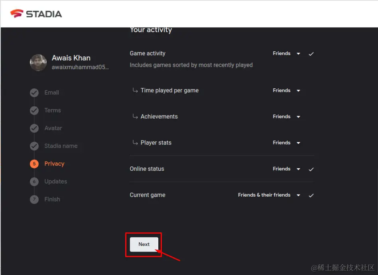Click the 'Time played per game' label
The height and width of the screenshot is (275, 378).
(170, 90)
